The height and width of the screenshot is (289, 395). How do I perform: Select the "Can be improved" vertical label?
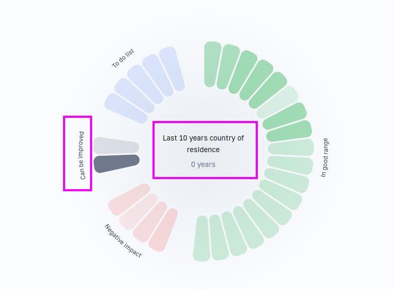(82, 155)
